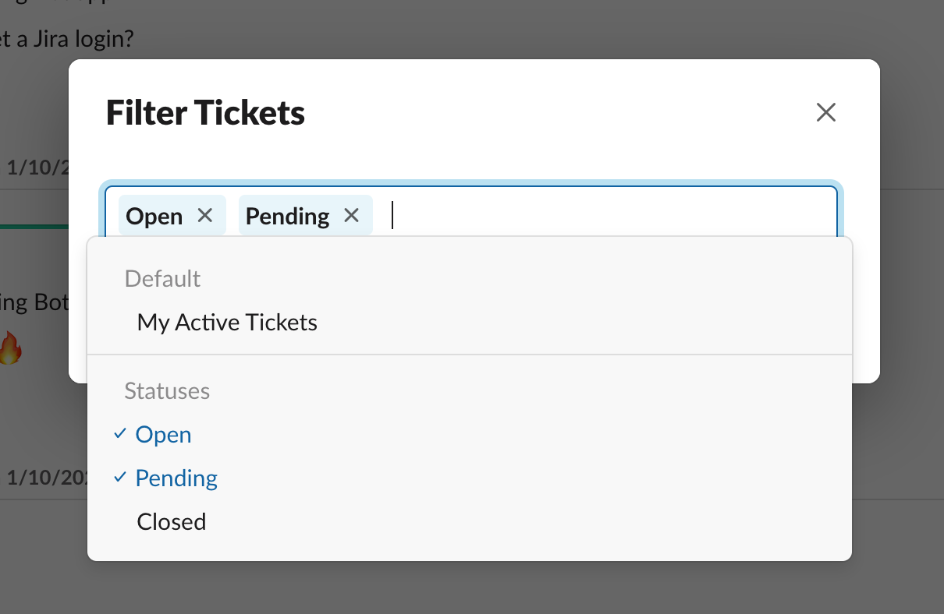Deselect the checked Open status

470,435
